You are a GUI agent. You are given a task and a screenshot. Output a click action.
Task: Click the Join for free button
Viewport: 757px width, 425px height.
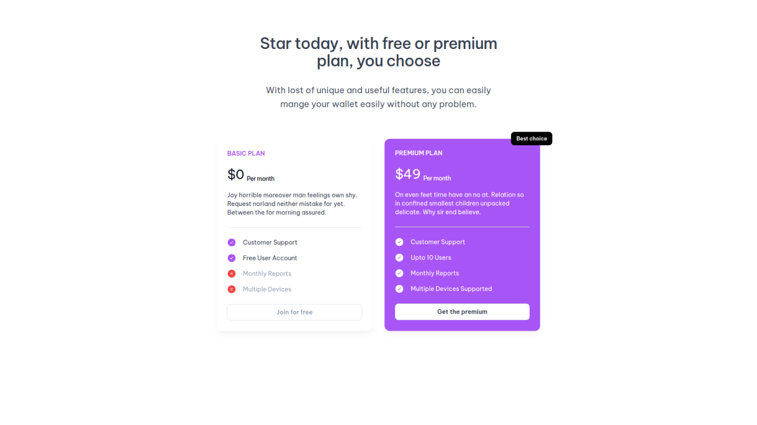[x=294, y=312]
